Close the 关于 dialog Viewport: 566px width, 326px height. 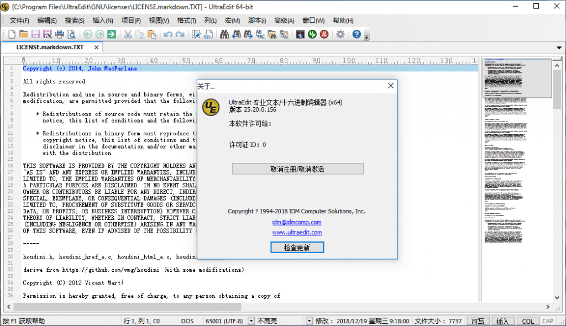point(391,86)
